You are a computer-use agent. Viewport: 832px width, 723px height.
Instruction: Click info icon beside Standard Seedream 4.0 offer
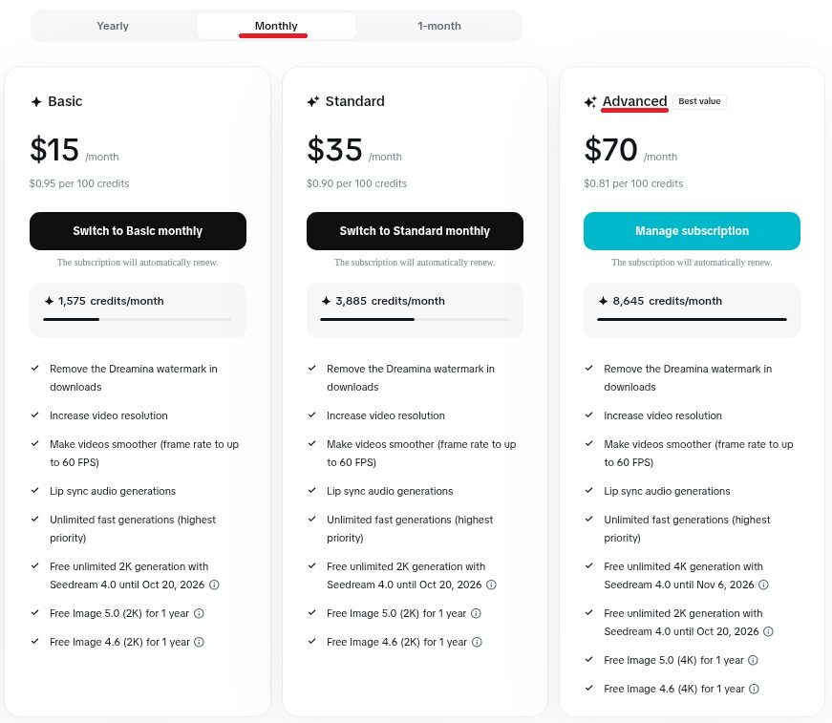click(x=491, y=585)
